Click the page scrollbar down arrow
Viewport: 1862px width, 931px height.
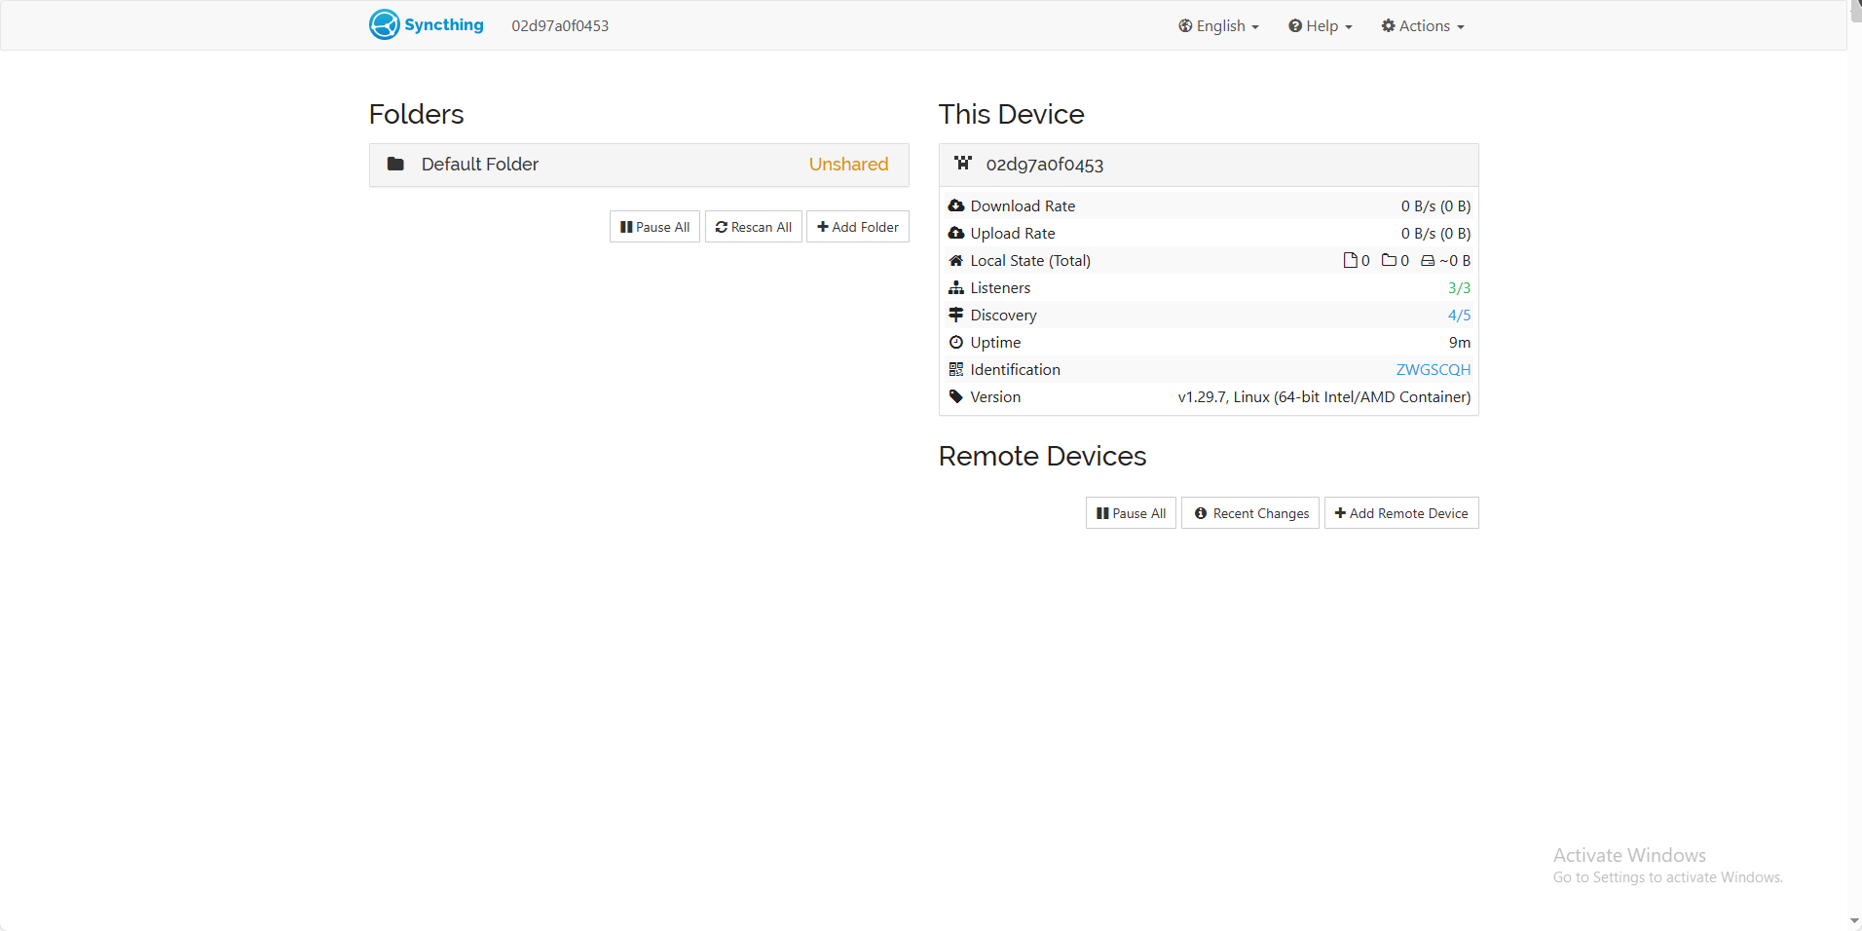point(1854,921)
